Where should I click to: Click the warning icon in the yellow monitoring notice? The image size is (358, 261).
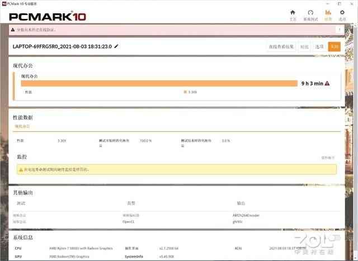pyautogui.click(x=21, y=170)
